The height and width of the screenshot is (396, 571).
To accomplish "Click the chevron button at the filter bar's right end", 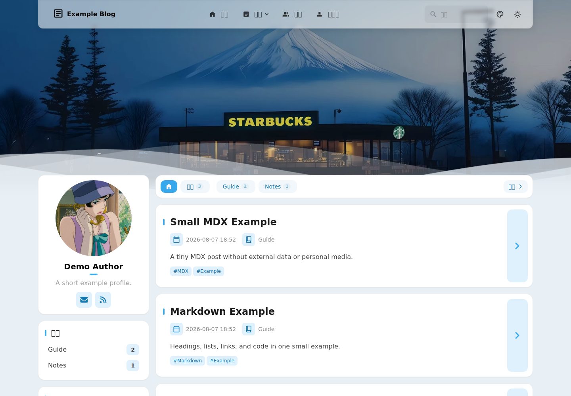I will (515, 187).
